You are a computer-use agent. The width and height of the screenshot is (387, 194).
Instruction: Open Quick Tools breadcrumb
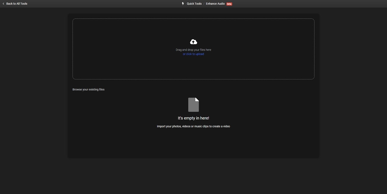coord(194,4)
